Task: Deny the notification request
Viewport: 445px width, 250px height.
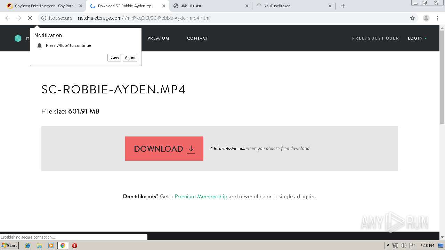Action: pyautogui.click(x=114, y=58)
